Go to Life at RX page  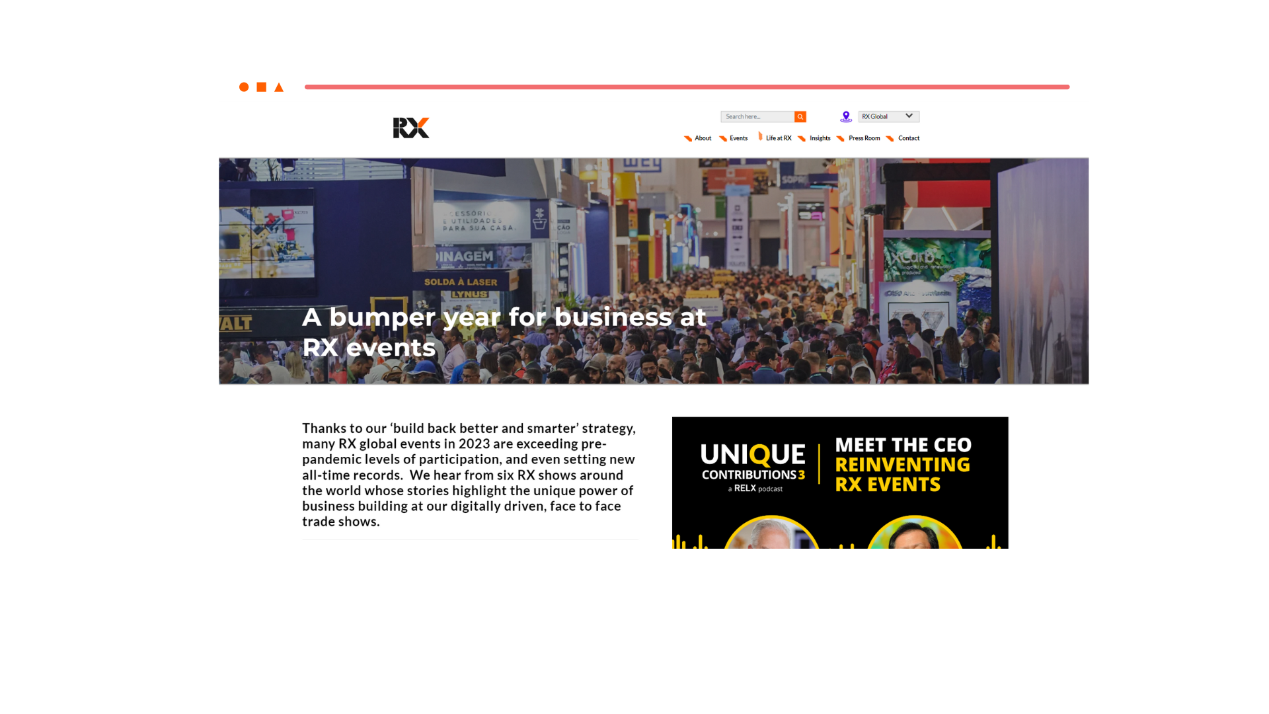(x=779, y=138)
